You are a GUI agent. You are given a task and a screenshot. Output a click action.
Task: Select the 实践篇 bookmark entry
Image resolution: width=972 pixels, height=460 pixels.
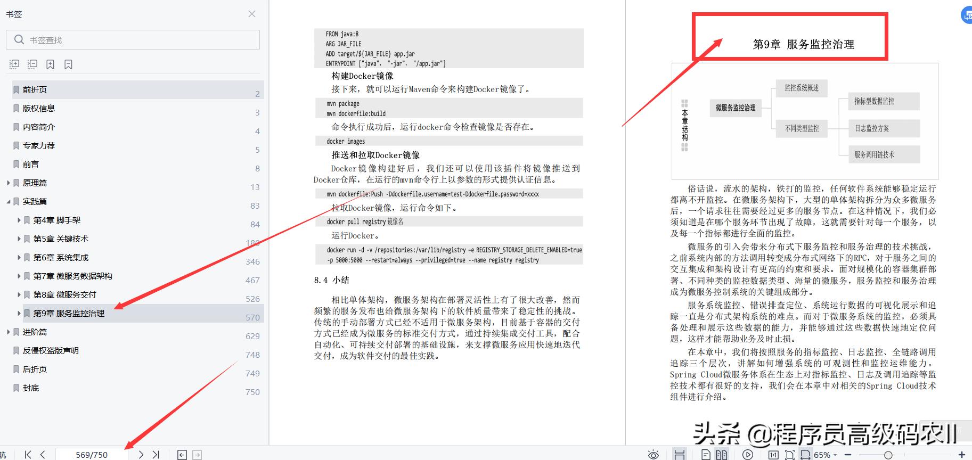point(35,201)
